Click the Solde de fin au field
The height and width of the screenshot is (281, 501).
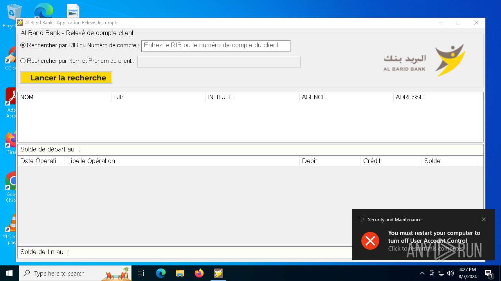[184, 252]
